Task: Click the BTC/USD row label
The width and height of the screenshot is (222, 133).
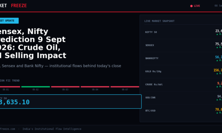Action: click(x=150, y=111)
